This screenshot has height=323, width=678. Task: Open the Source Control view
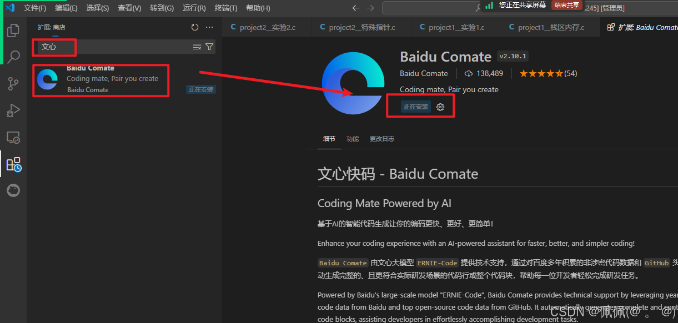(13, 83)
